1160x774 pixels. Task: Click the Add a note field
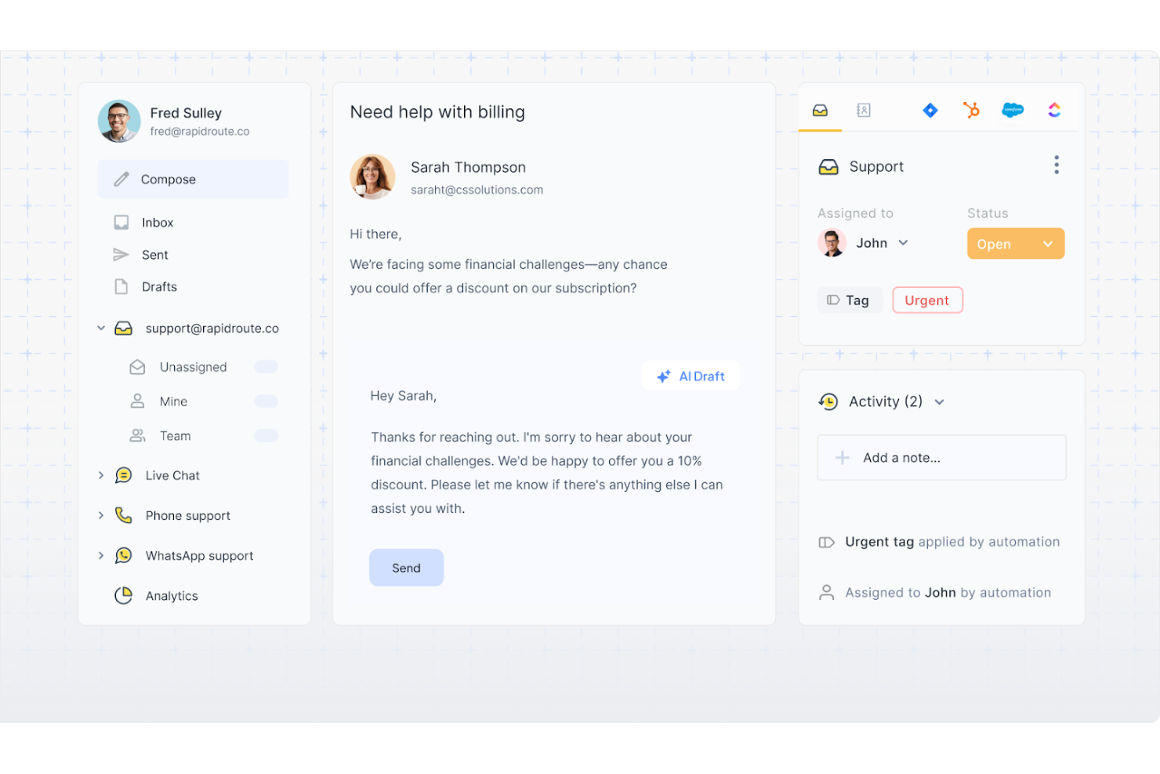941,457
